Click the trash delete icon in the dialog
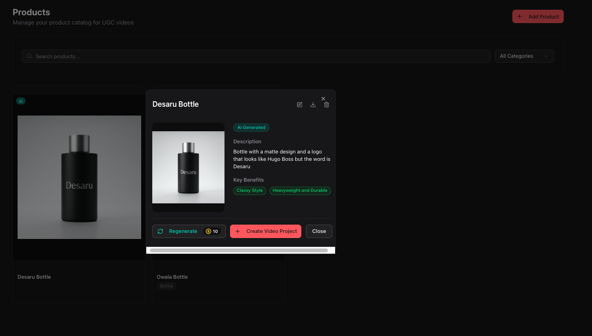The height and width of the screenshot is (336, 592). (326, 104)
